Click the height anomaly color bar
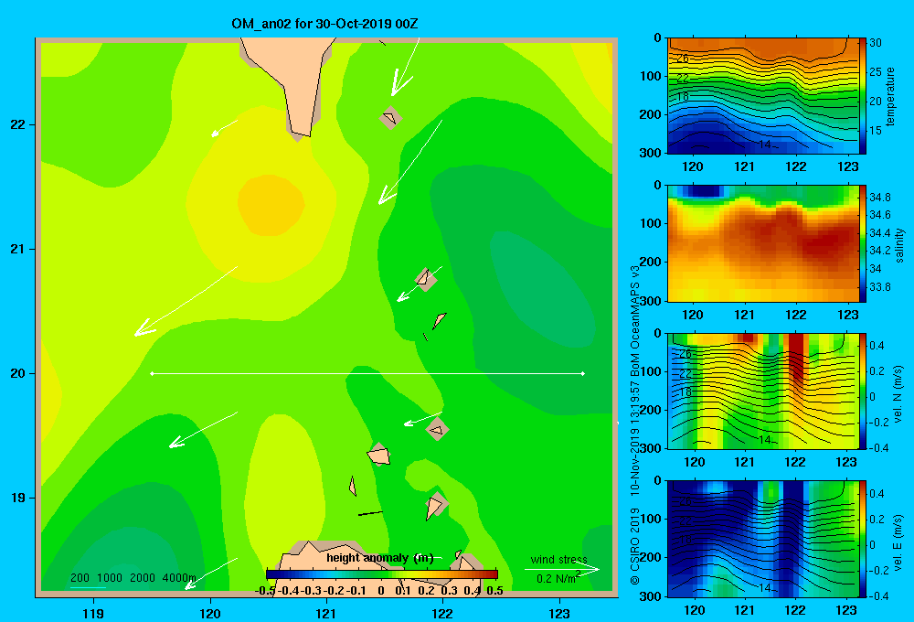This screenshot has height=622, width=914. coord(382,574)
